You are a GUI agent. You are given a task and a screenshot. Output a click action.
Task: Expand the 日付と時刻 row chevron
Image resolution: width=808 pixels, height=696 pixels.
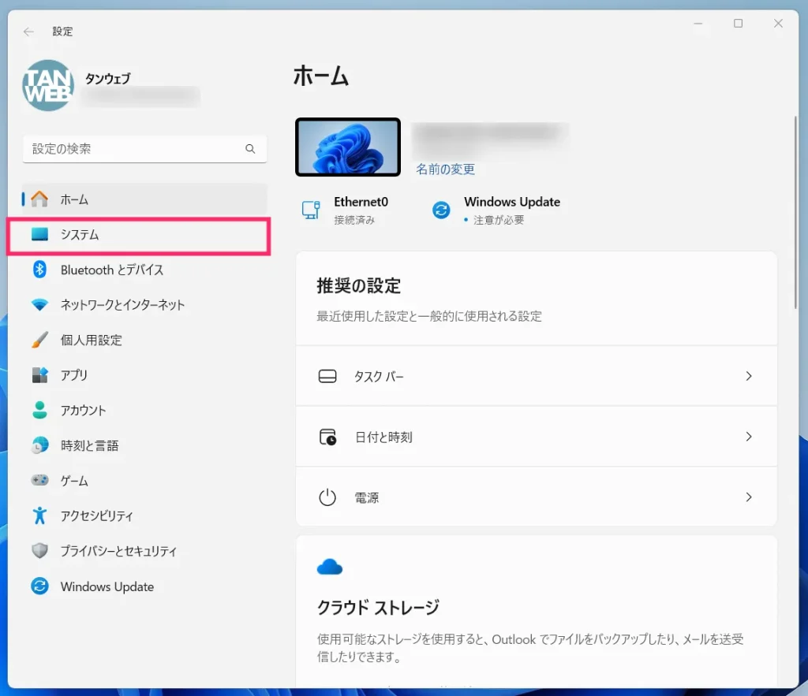click(x=749, y=437)
